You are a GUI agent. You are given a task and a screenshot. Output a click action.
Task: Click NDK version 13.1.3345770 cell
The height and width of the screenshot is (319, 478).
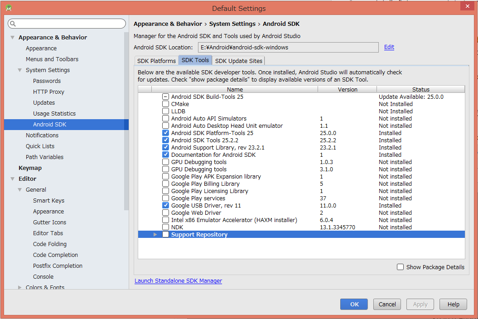click(x=338, y=227)
